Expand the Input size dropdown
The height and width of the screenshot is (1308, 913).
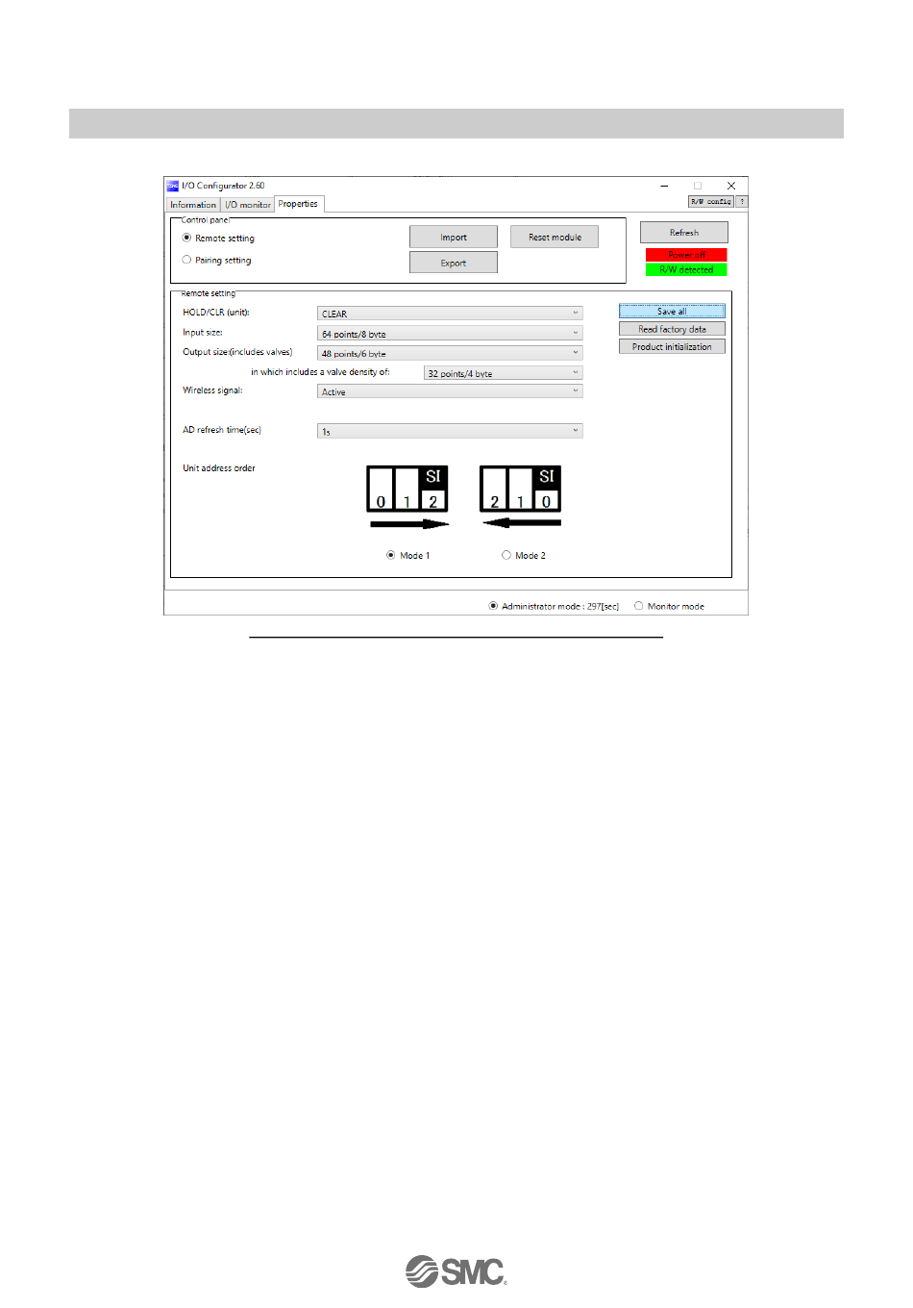pos(450,334)
